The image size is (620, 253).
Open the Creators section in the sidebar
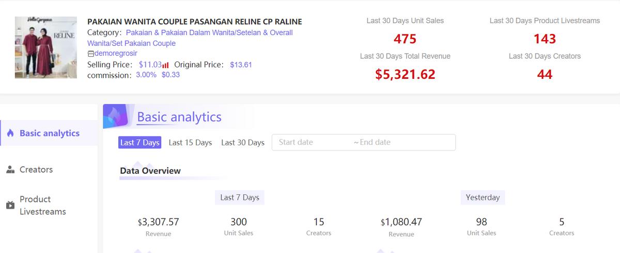tap(36, 170)
